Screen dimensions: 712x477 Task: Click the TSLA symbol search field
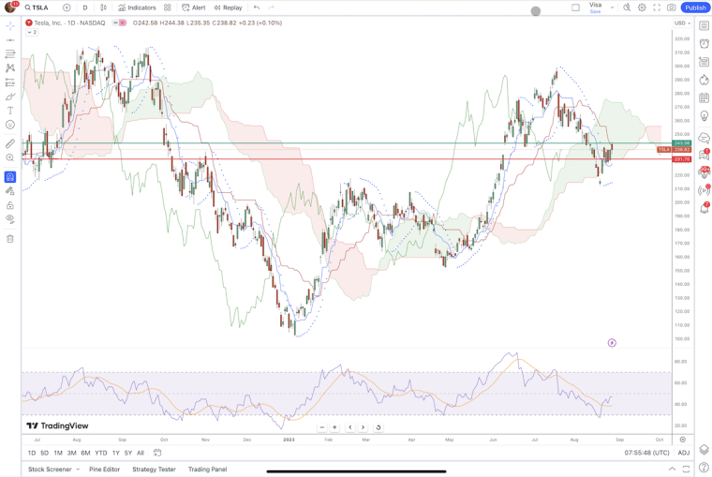[x=39, y=7]
